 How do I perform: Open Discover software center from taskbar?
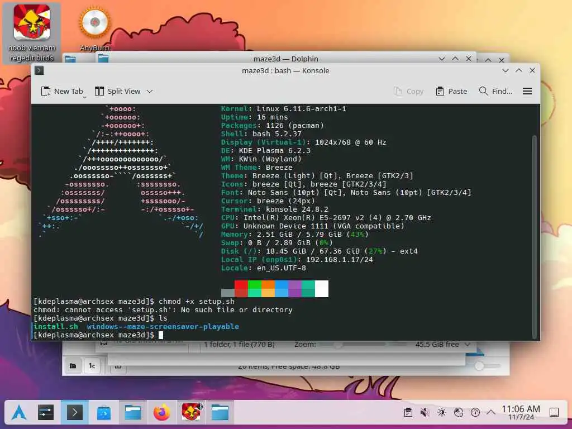pyautogui.click(x=103, y=413)
